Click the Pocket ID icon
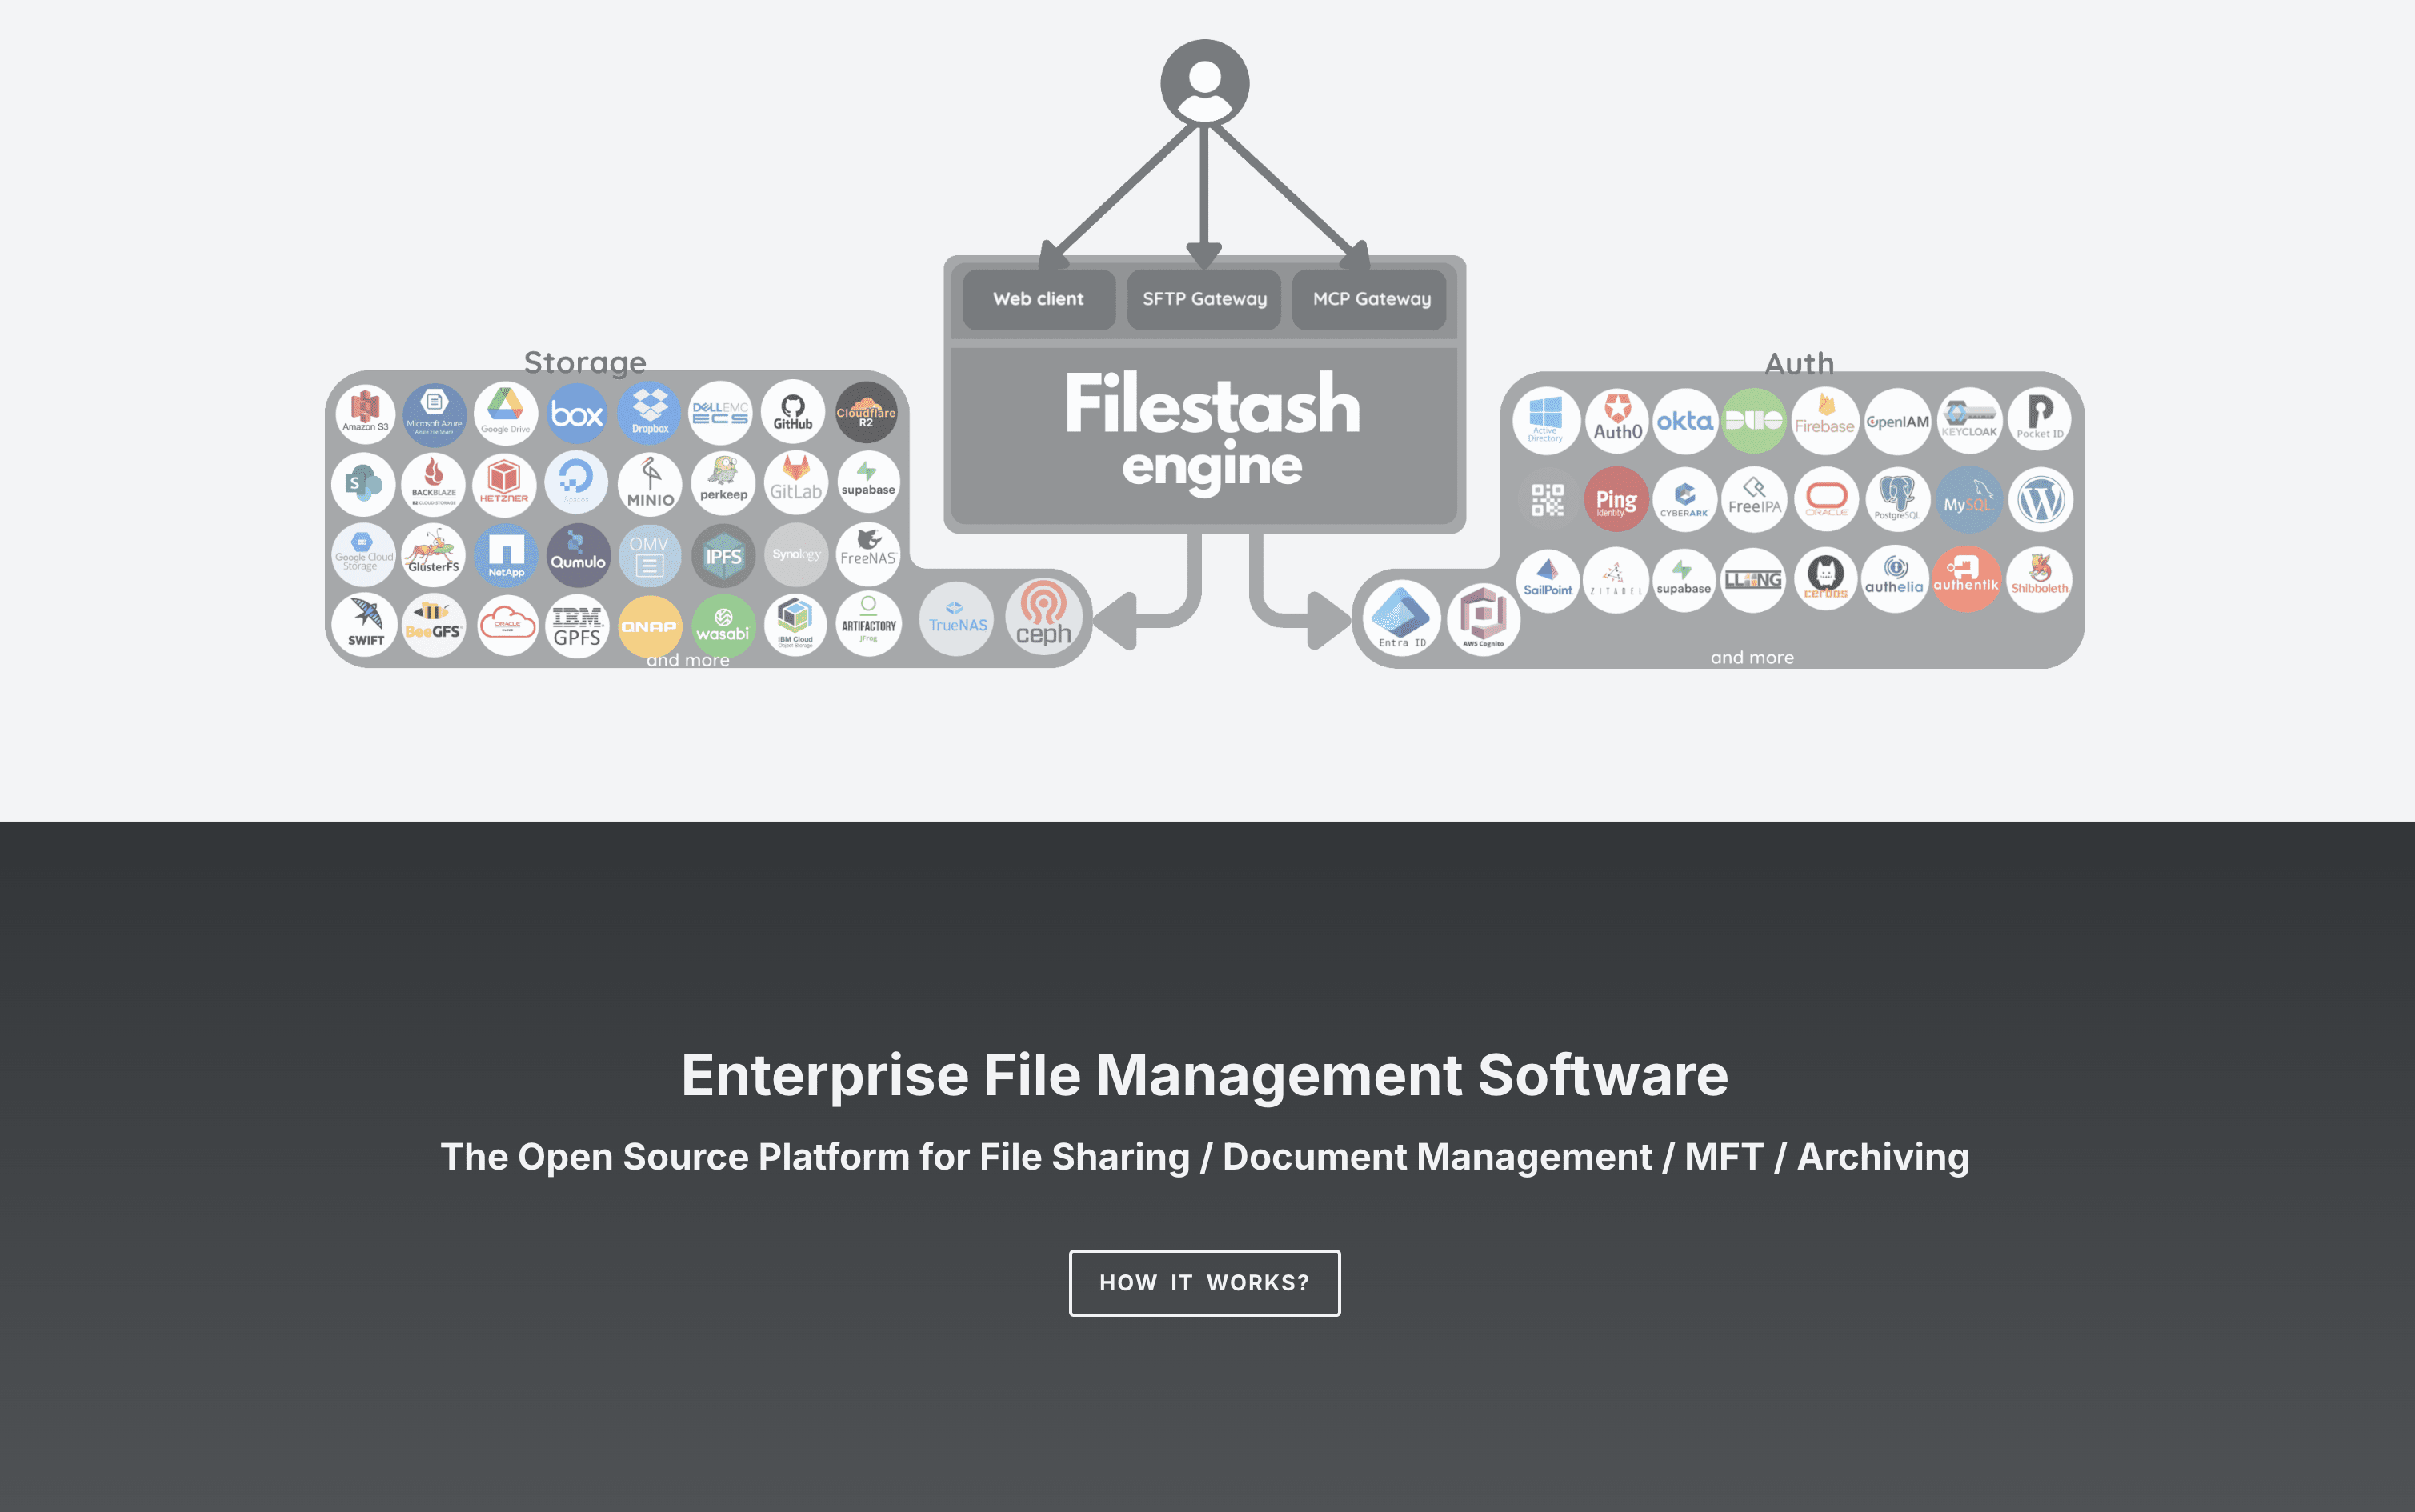 [2040, 421]
